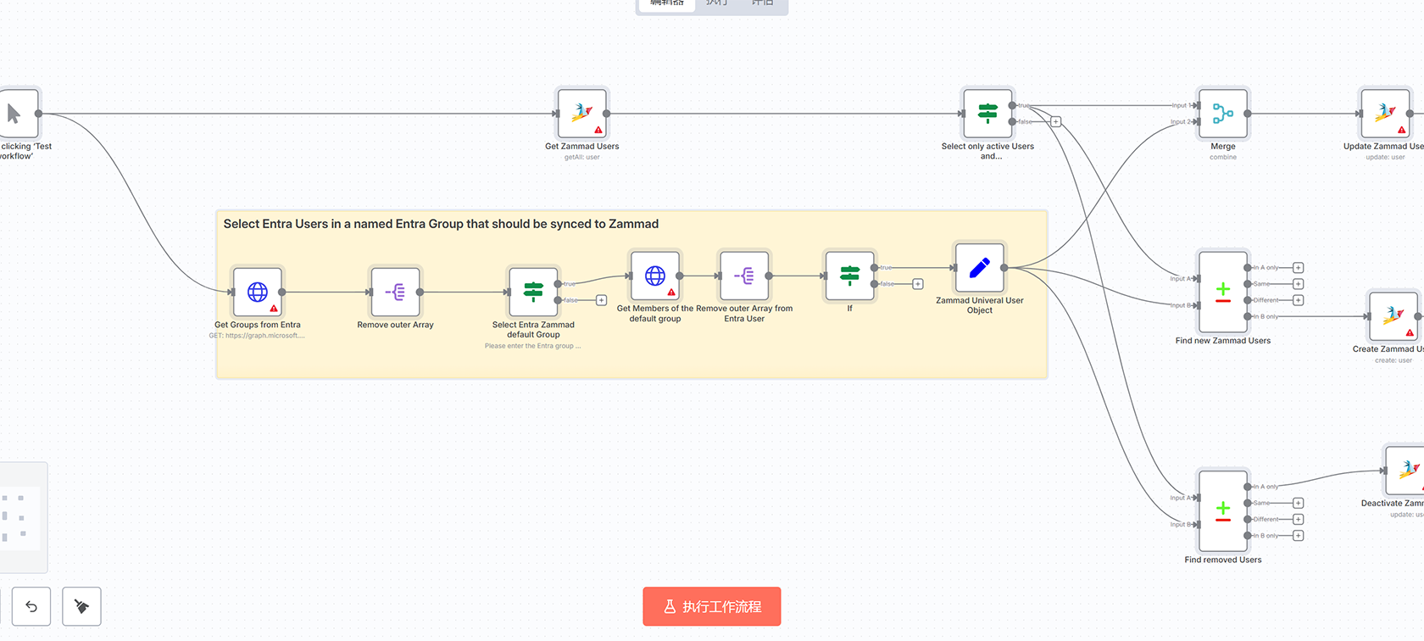The width and height of the screenshot is (1424, 641).
Task: Click the undo arrow button
Action: (x=31, y=606)
